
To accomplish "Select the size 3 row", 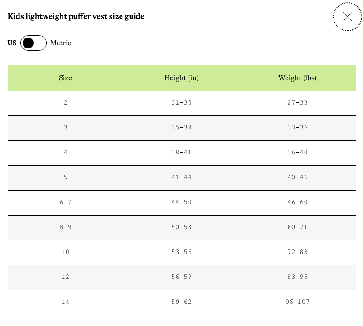I will pos(181,128).
